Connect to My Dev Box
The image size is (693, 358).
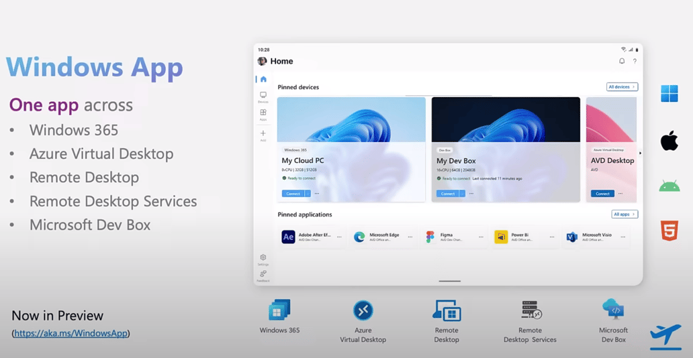(448, 193)
